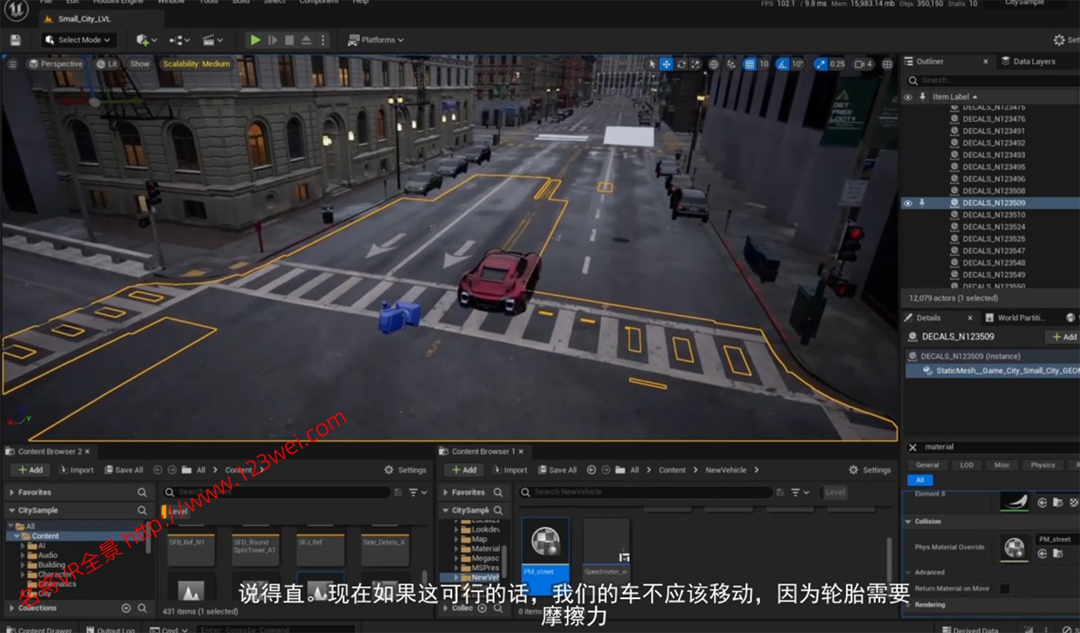This screenshot has width=1080, height=633.
Task: Toggle visibility eye for DECALS_N123509
Action: pyautogui.click(x=908, y=203)
